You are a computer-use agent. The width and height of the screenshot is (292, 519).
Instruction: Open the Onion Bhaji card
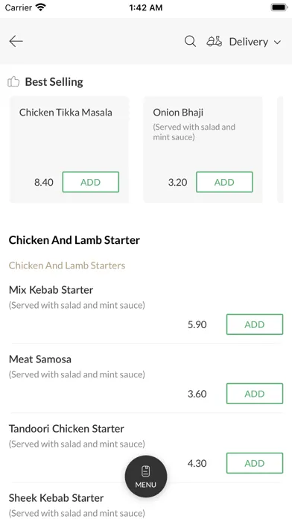(x=203, y=150)
